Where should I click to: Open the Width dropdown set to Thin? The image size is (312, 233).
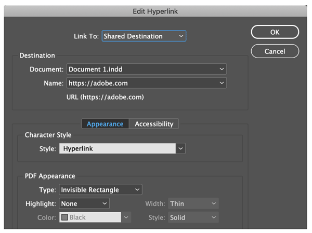coord(193,203)
